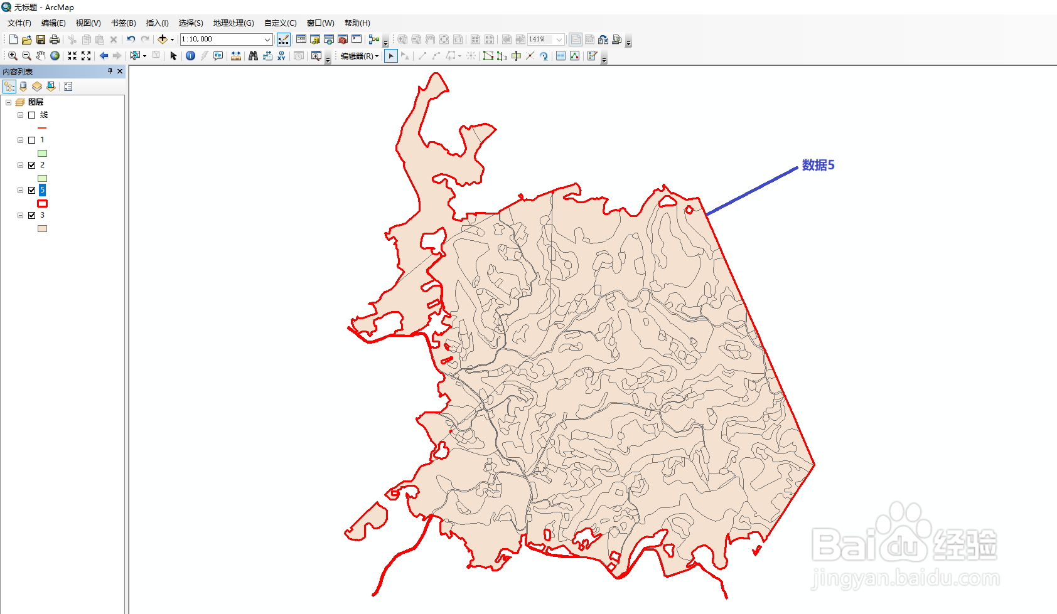Viewport: 1057px width, 614px height.
Task: Collapse layer 3 legend
Action: click(20, 216)
